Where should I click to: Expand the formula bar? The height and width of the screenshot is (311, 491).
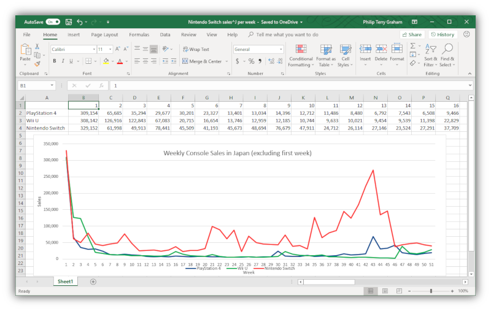470,85
